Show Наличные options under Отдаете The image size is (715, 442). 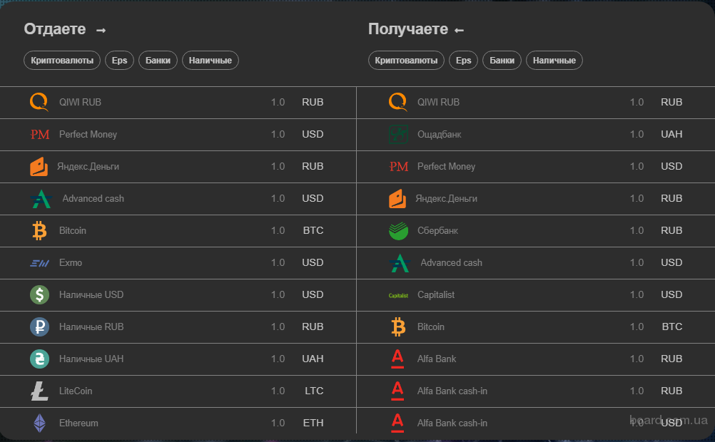coord(211,60)
